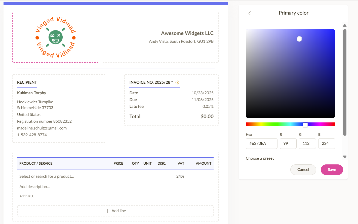Image resolution: width=358 pixels, height=224 pixels.
Task: Click the R value input field
Action: [x=288, y=144]
